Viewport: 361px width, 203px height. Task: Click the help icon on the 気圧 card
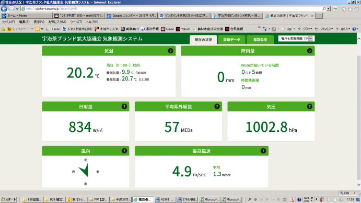(x=309, y=106)
